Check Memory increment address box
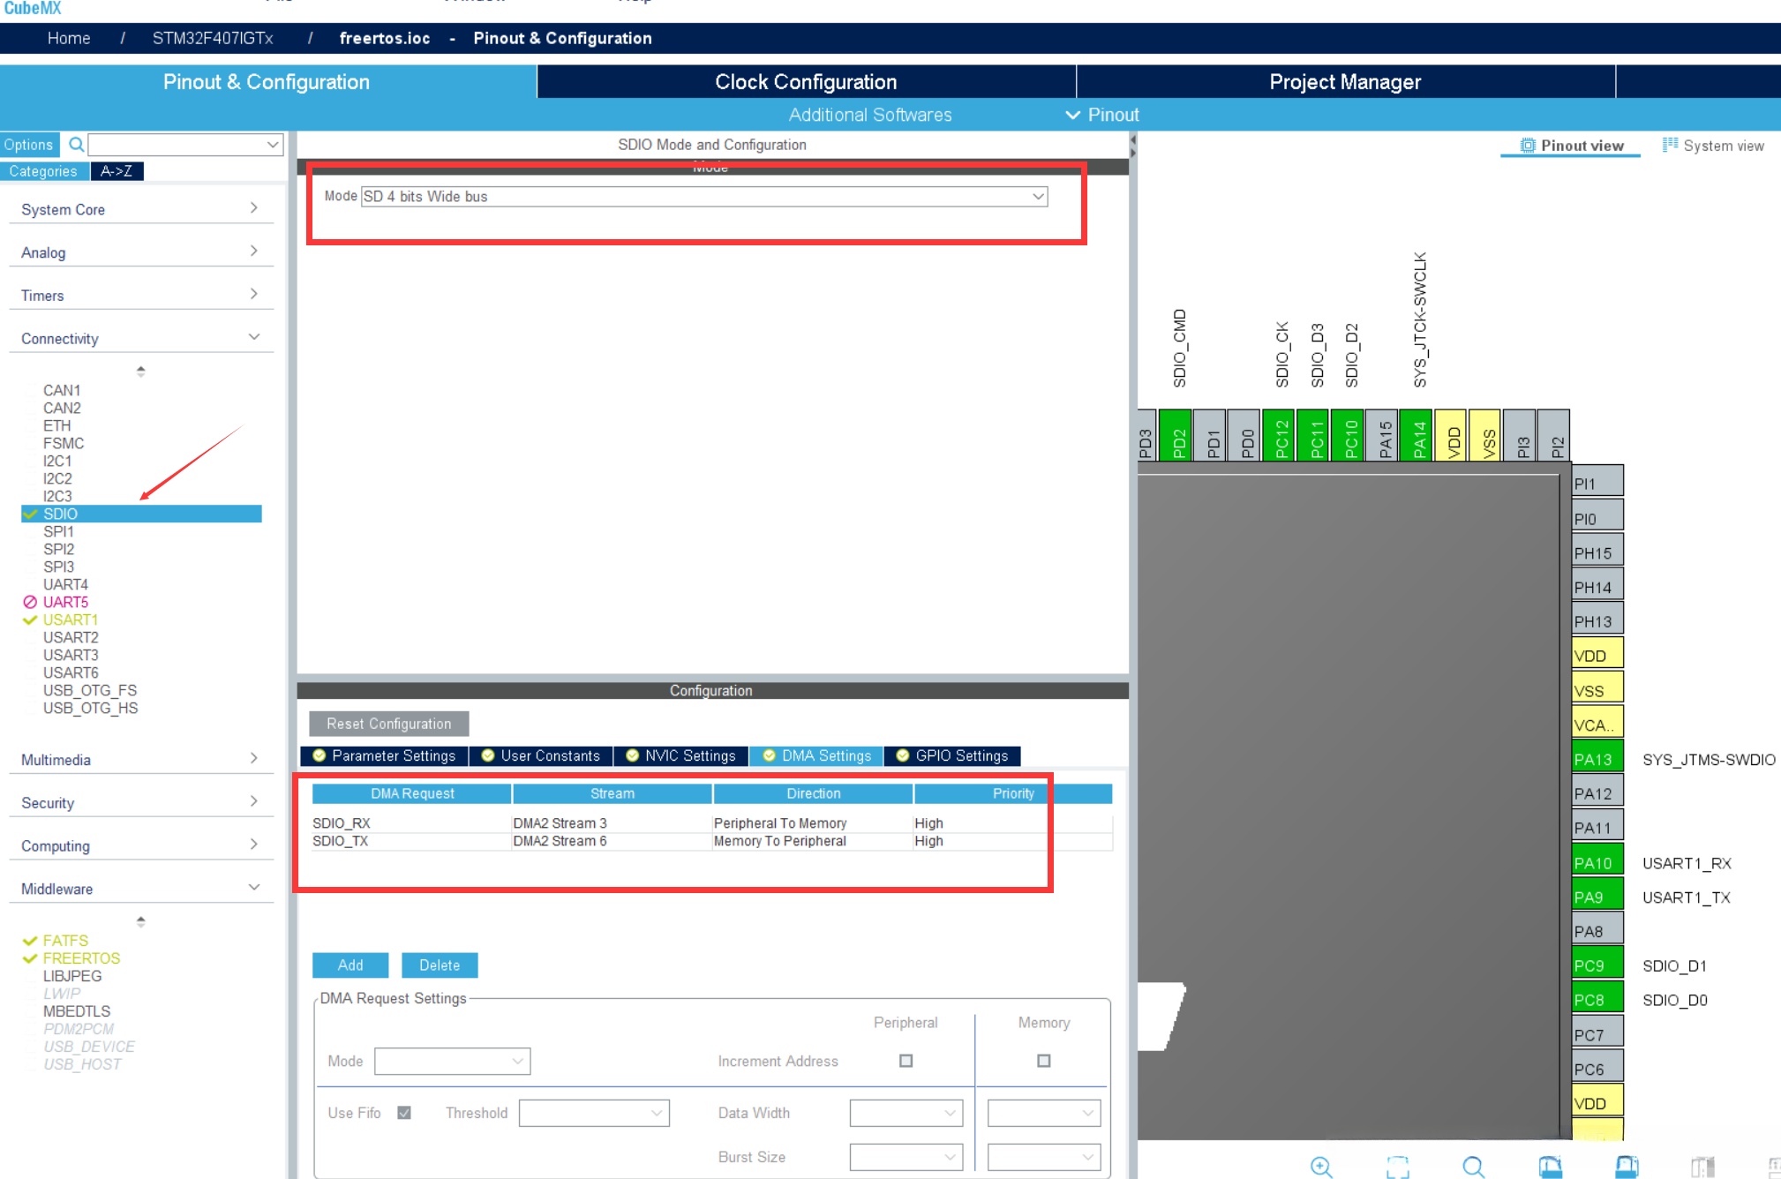Viewport: 1781px width, 1179px height. (x=1043, y=1061)
